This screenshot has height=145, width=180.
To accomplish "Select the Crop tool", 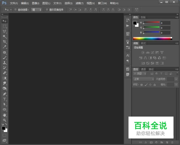I will [x=4, y=42].
